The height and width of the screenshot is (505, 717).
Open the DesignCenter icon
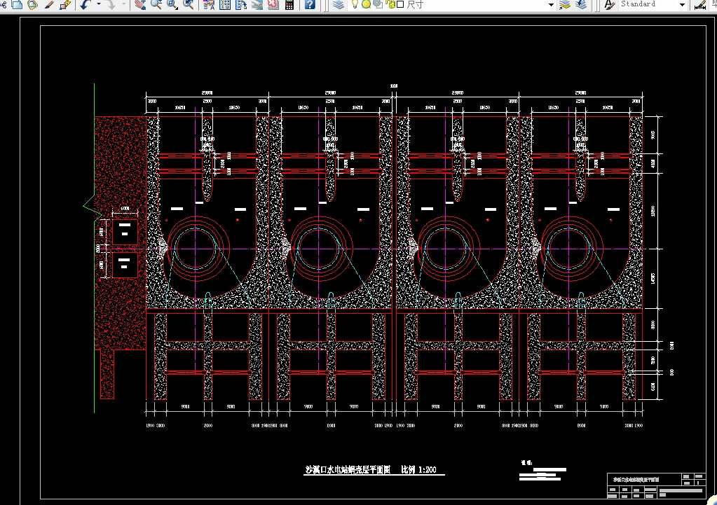click(x=225, y=5)
